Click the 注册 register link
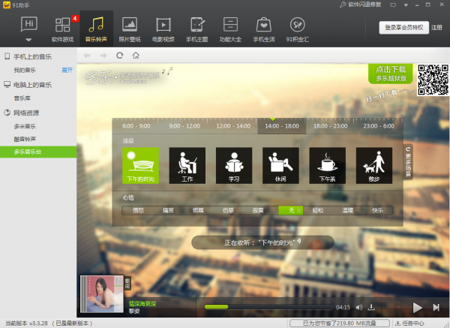This screenshot has height=328, width=450. coord(436,28)
